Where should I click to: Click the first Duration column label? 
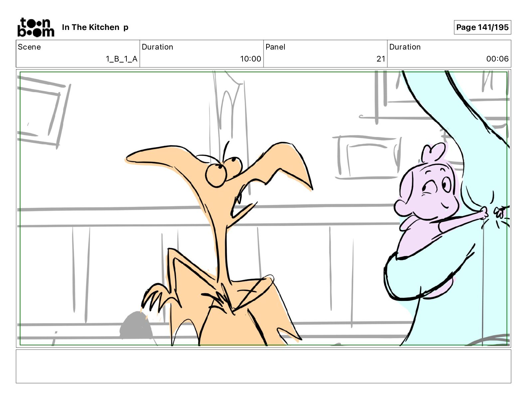point(157,47)
